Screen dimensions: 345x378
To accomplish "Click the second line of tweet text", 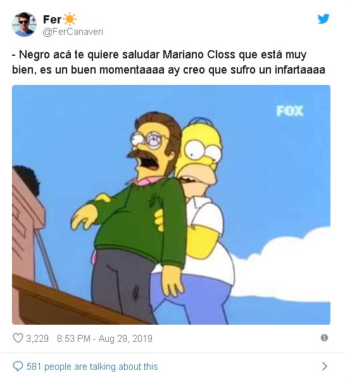I will point(168,70).
